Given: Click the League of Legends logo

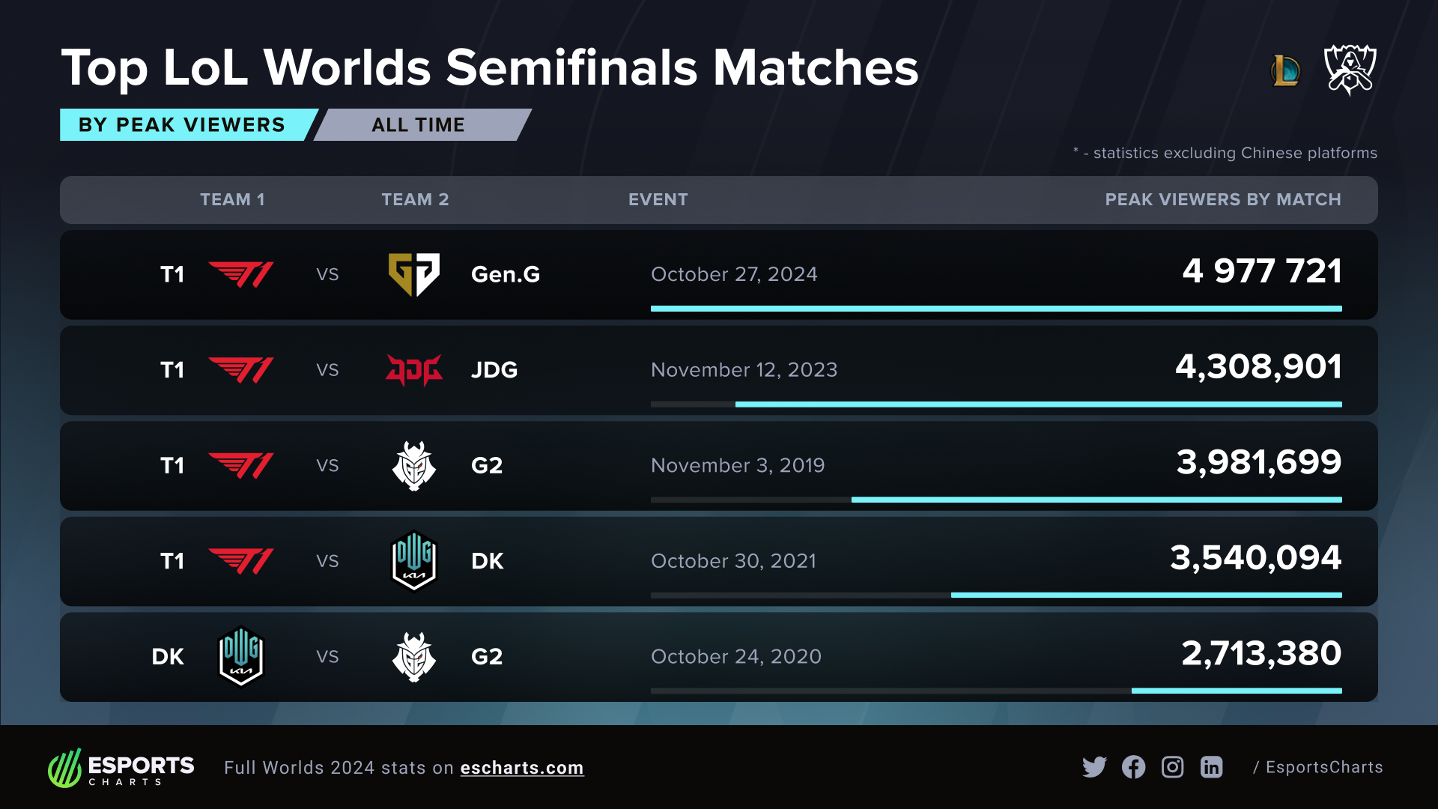Looking at the screenshot, I should coord(1286,71).
